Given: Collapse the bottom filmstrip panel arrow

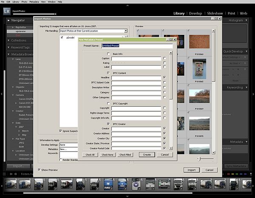Looking at the screenshot, I should point(127,197).
